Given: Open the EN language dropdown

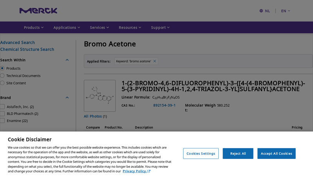Looking at the screenshot, I should (x=286, y=11).
